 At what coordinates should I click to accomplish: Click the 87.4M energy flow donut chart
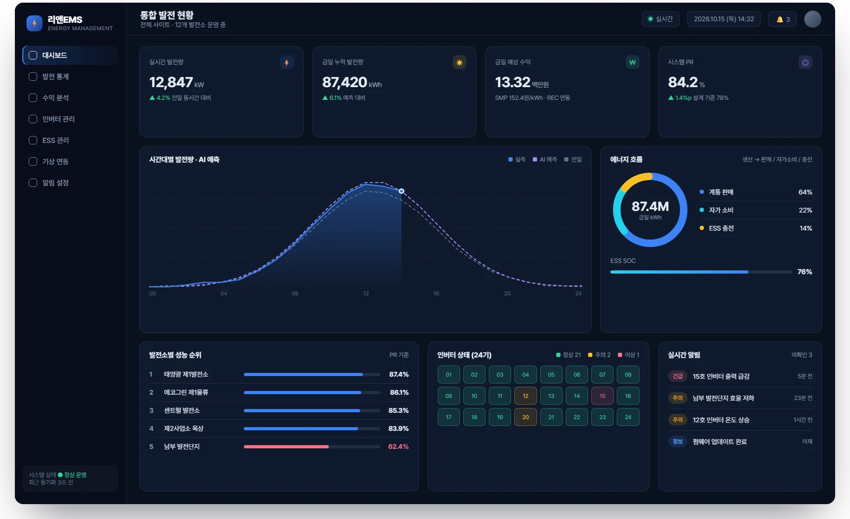pos(650,210)
